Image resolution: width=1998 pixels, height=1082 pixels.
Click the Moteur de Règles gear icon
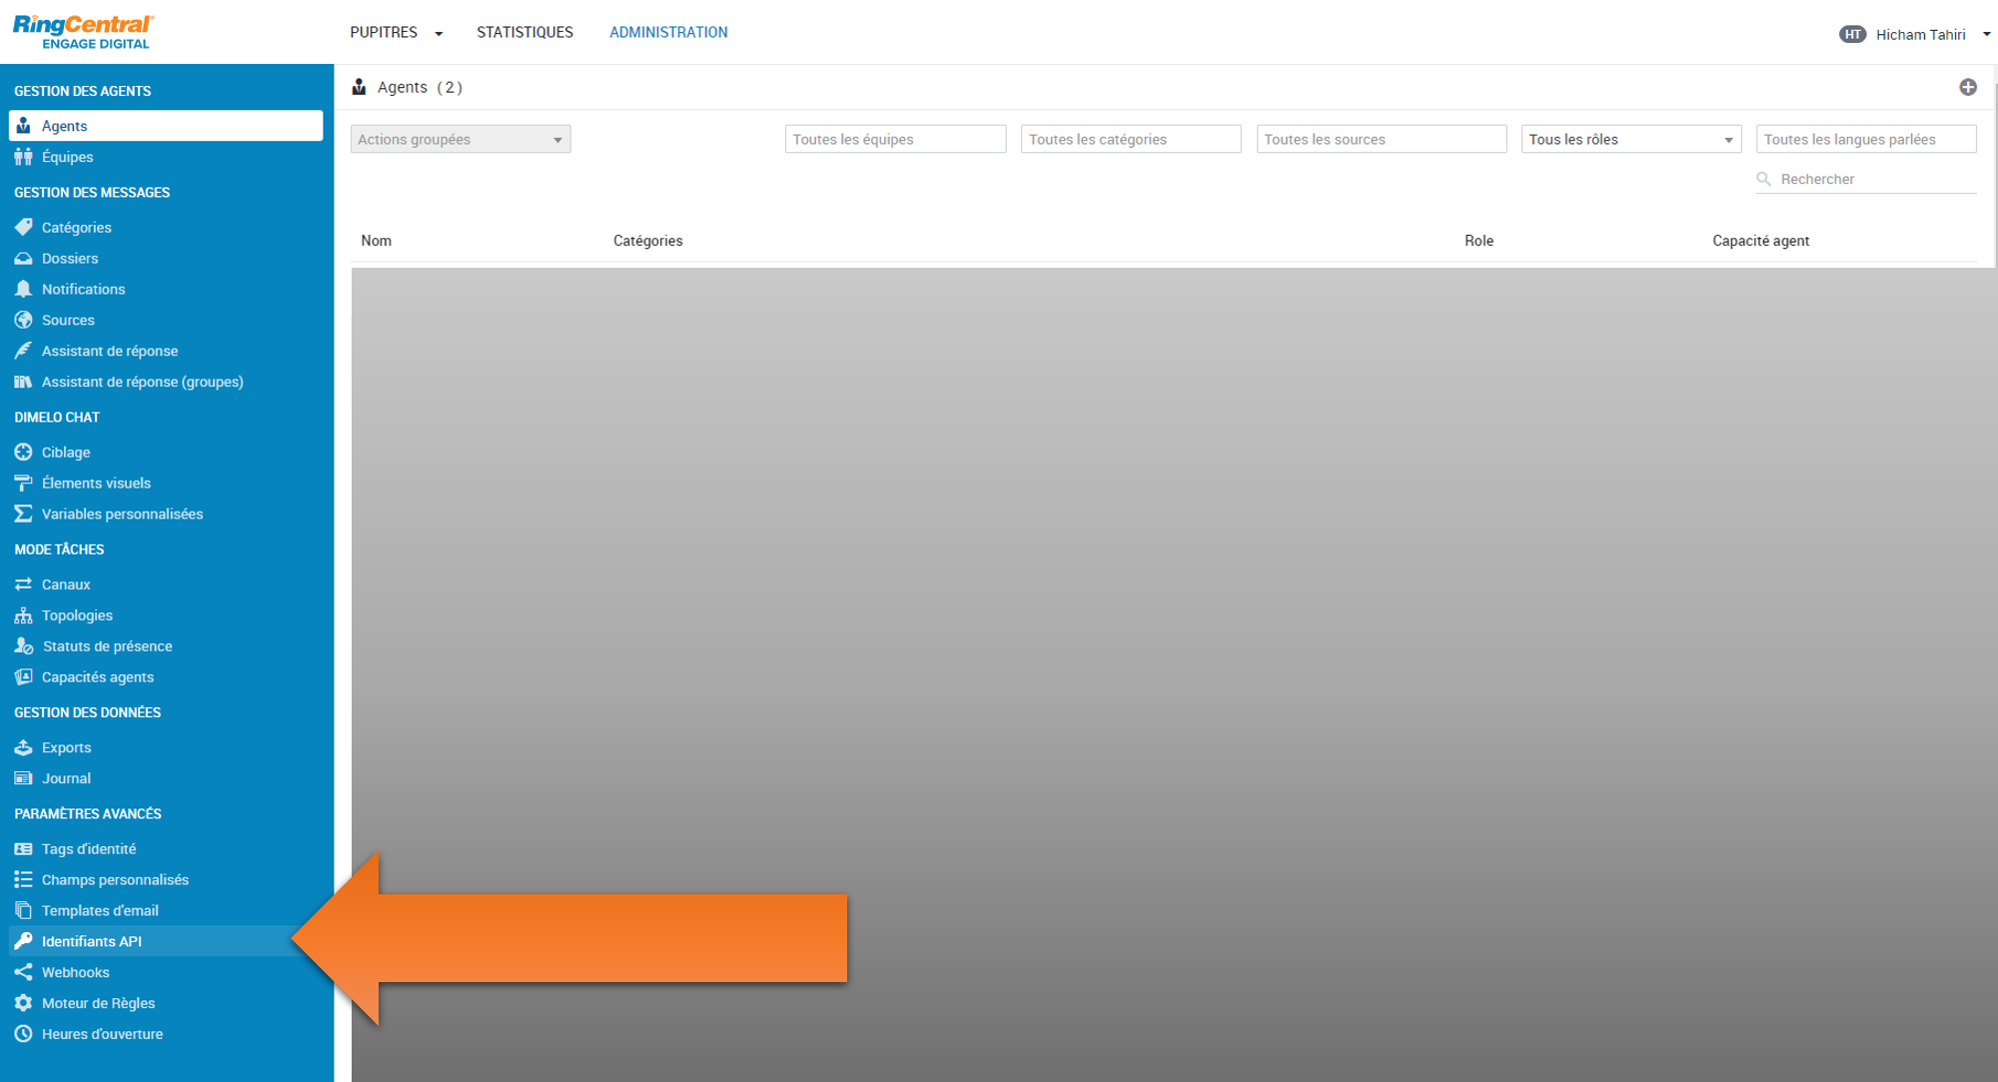(x=23, y=1003)
